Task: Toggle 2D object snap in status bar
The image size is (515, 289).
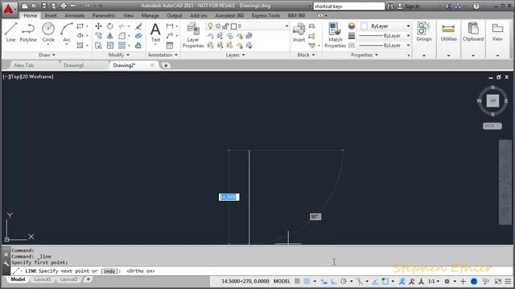Action: pyautogui.click(x=385, y=281)
